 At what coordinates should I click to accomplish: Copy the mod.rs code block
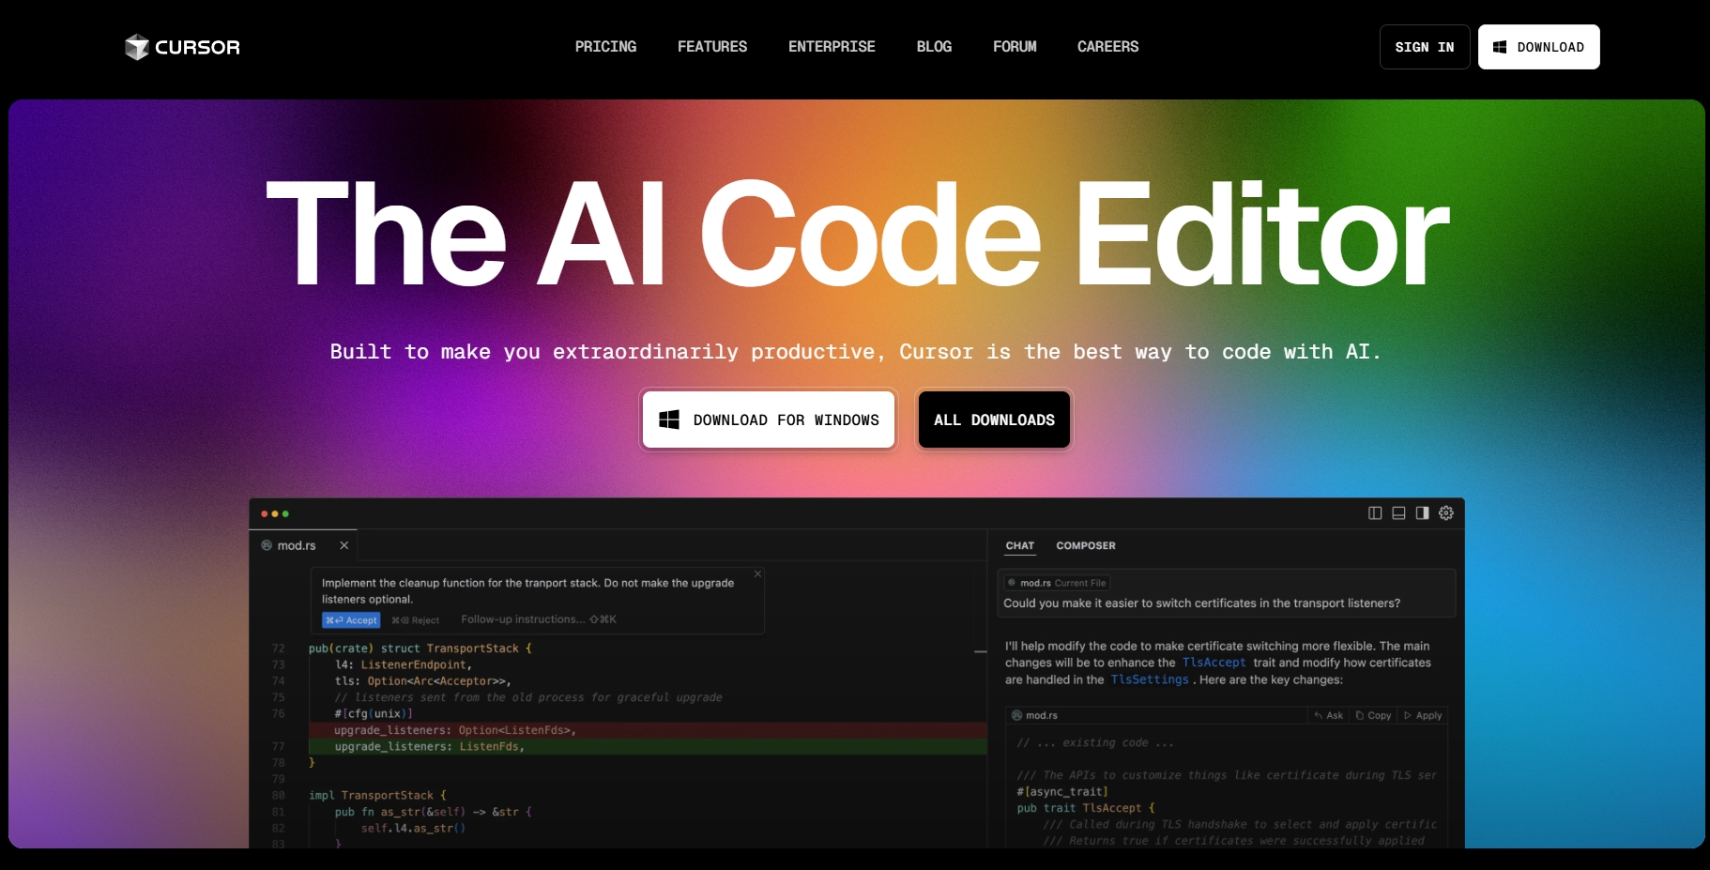pos(1373,715)
